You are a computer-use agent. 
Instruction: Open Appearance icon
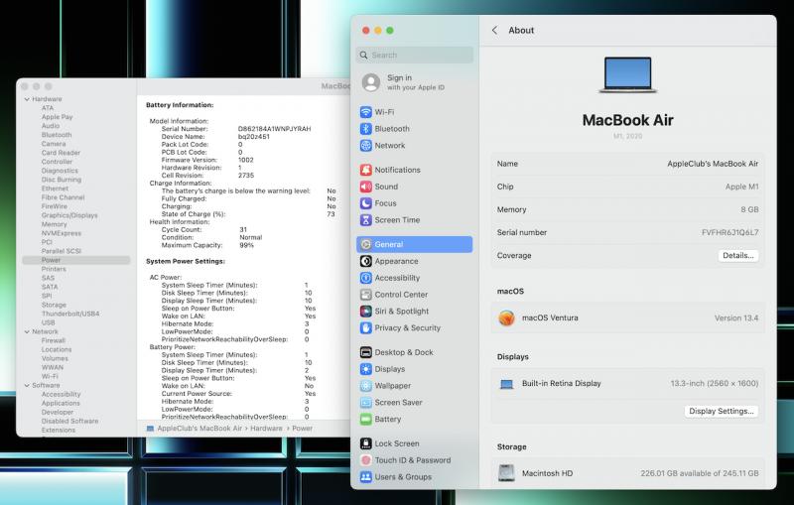(365, 261)
